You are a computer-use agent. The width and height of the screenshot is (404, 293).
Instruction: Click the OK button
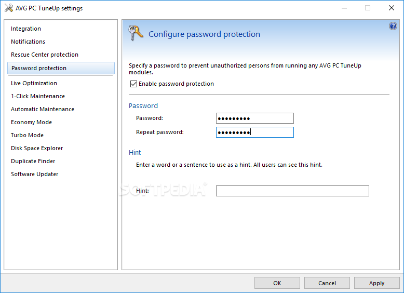tap(277, 283)
